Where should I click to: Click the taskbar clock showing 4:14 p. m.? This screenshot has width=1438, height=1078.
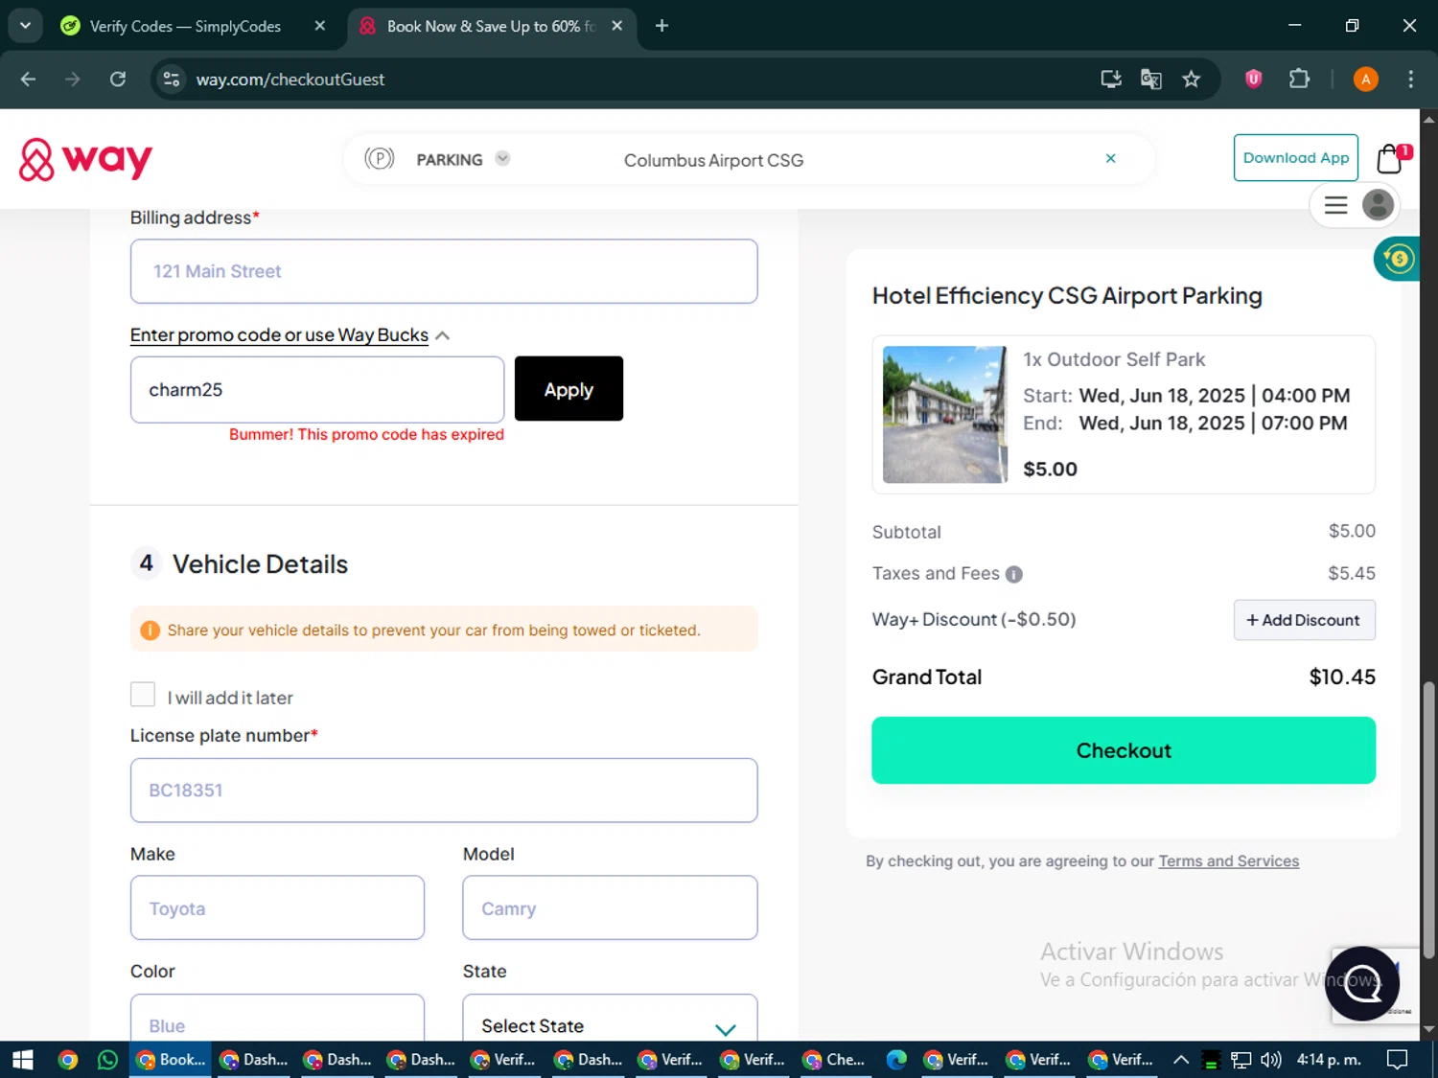tap(1328, 1059)
